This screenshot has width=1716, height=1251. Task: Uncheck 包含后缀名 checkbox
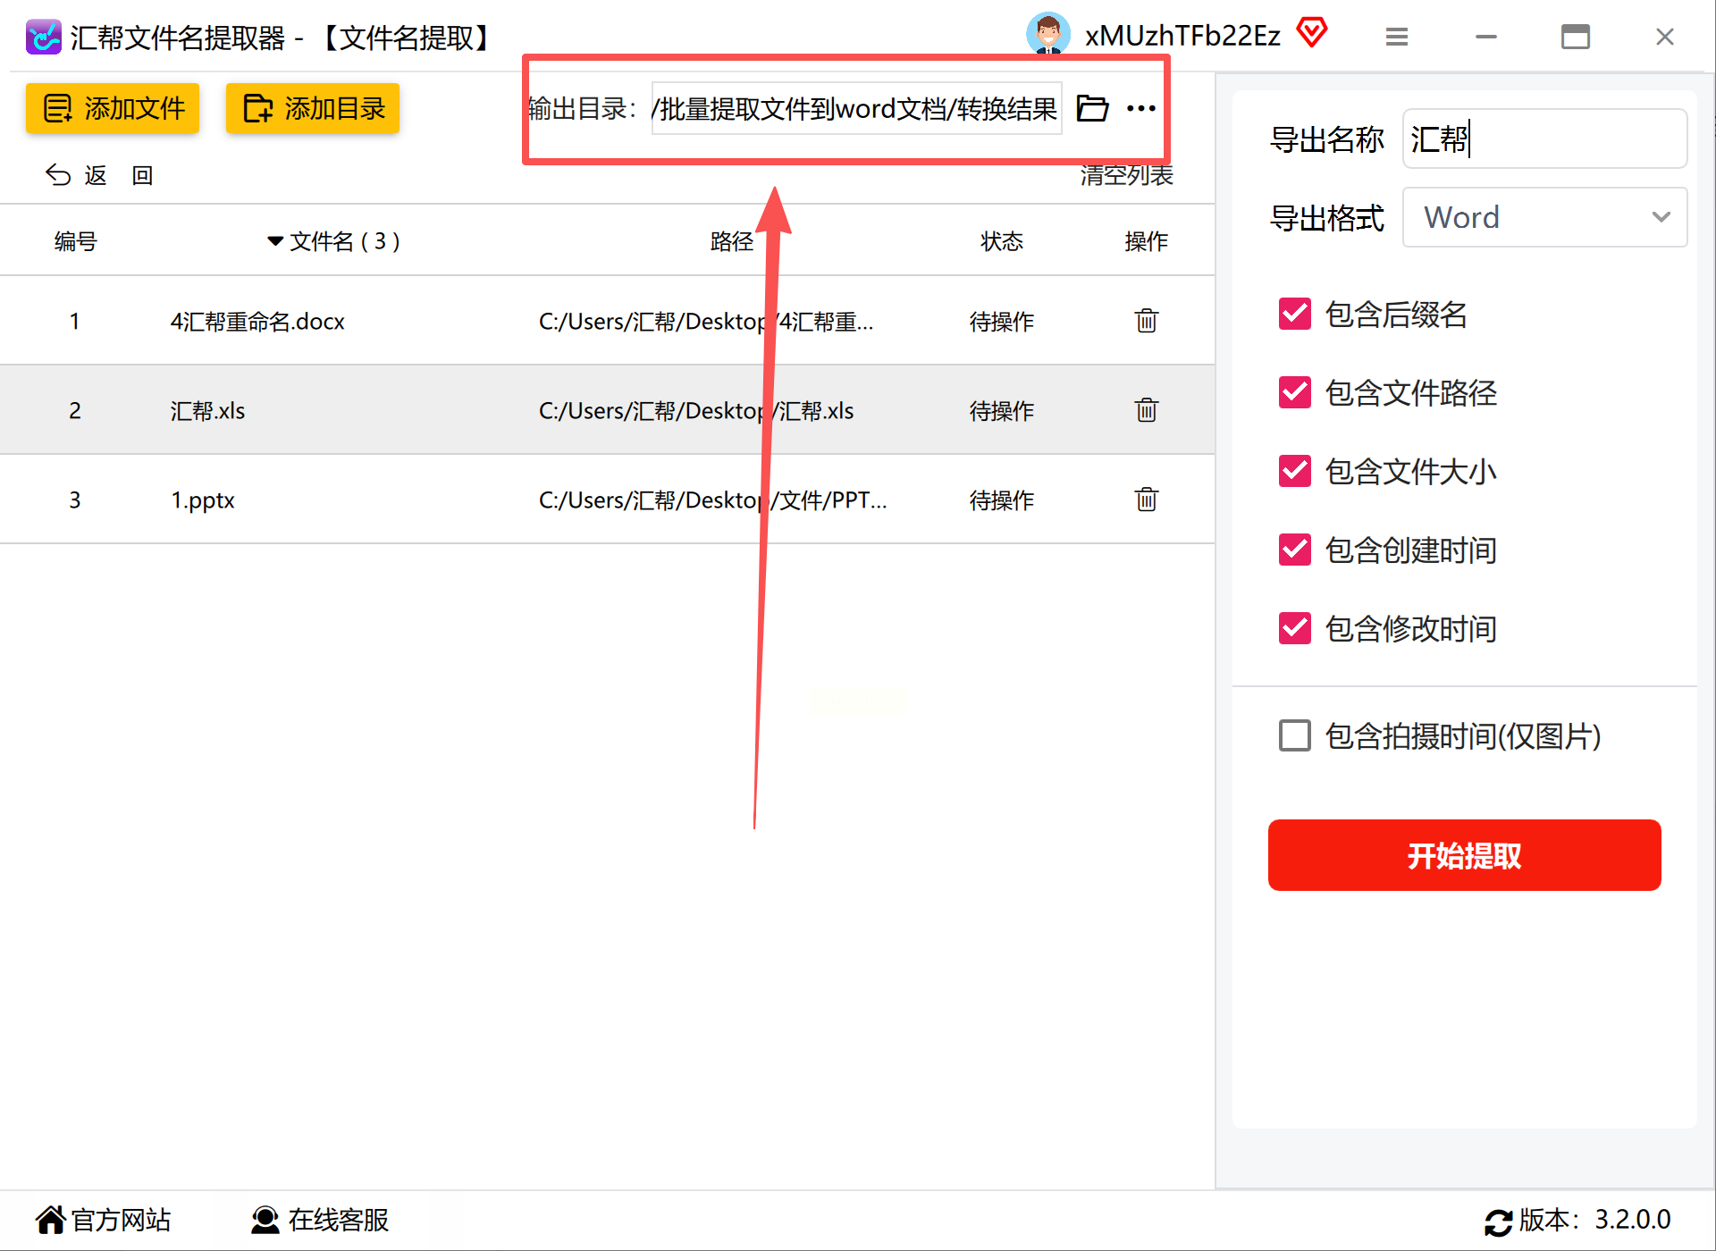(1294, 315)
